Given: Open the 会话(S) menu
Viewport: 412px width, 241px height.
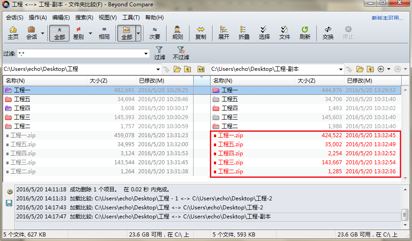Looking at the screenshot, I should pyautogui.click(x=14, y=18).
